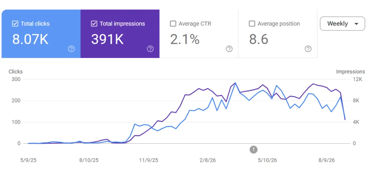This screenshot has width=367, height=183.
Task: Open help icon on Average position card
Action: click(308, 49)
